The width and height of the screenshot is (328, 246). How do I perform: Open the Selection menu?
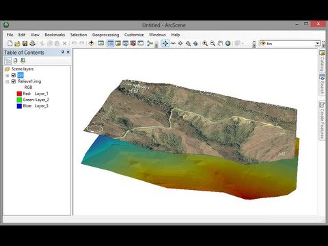[x=79, y=35]
